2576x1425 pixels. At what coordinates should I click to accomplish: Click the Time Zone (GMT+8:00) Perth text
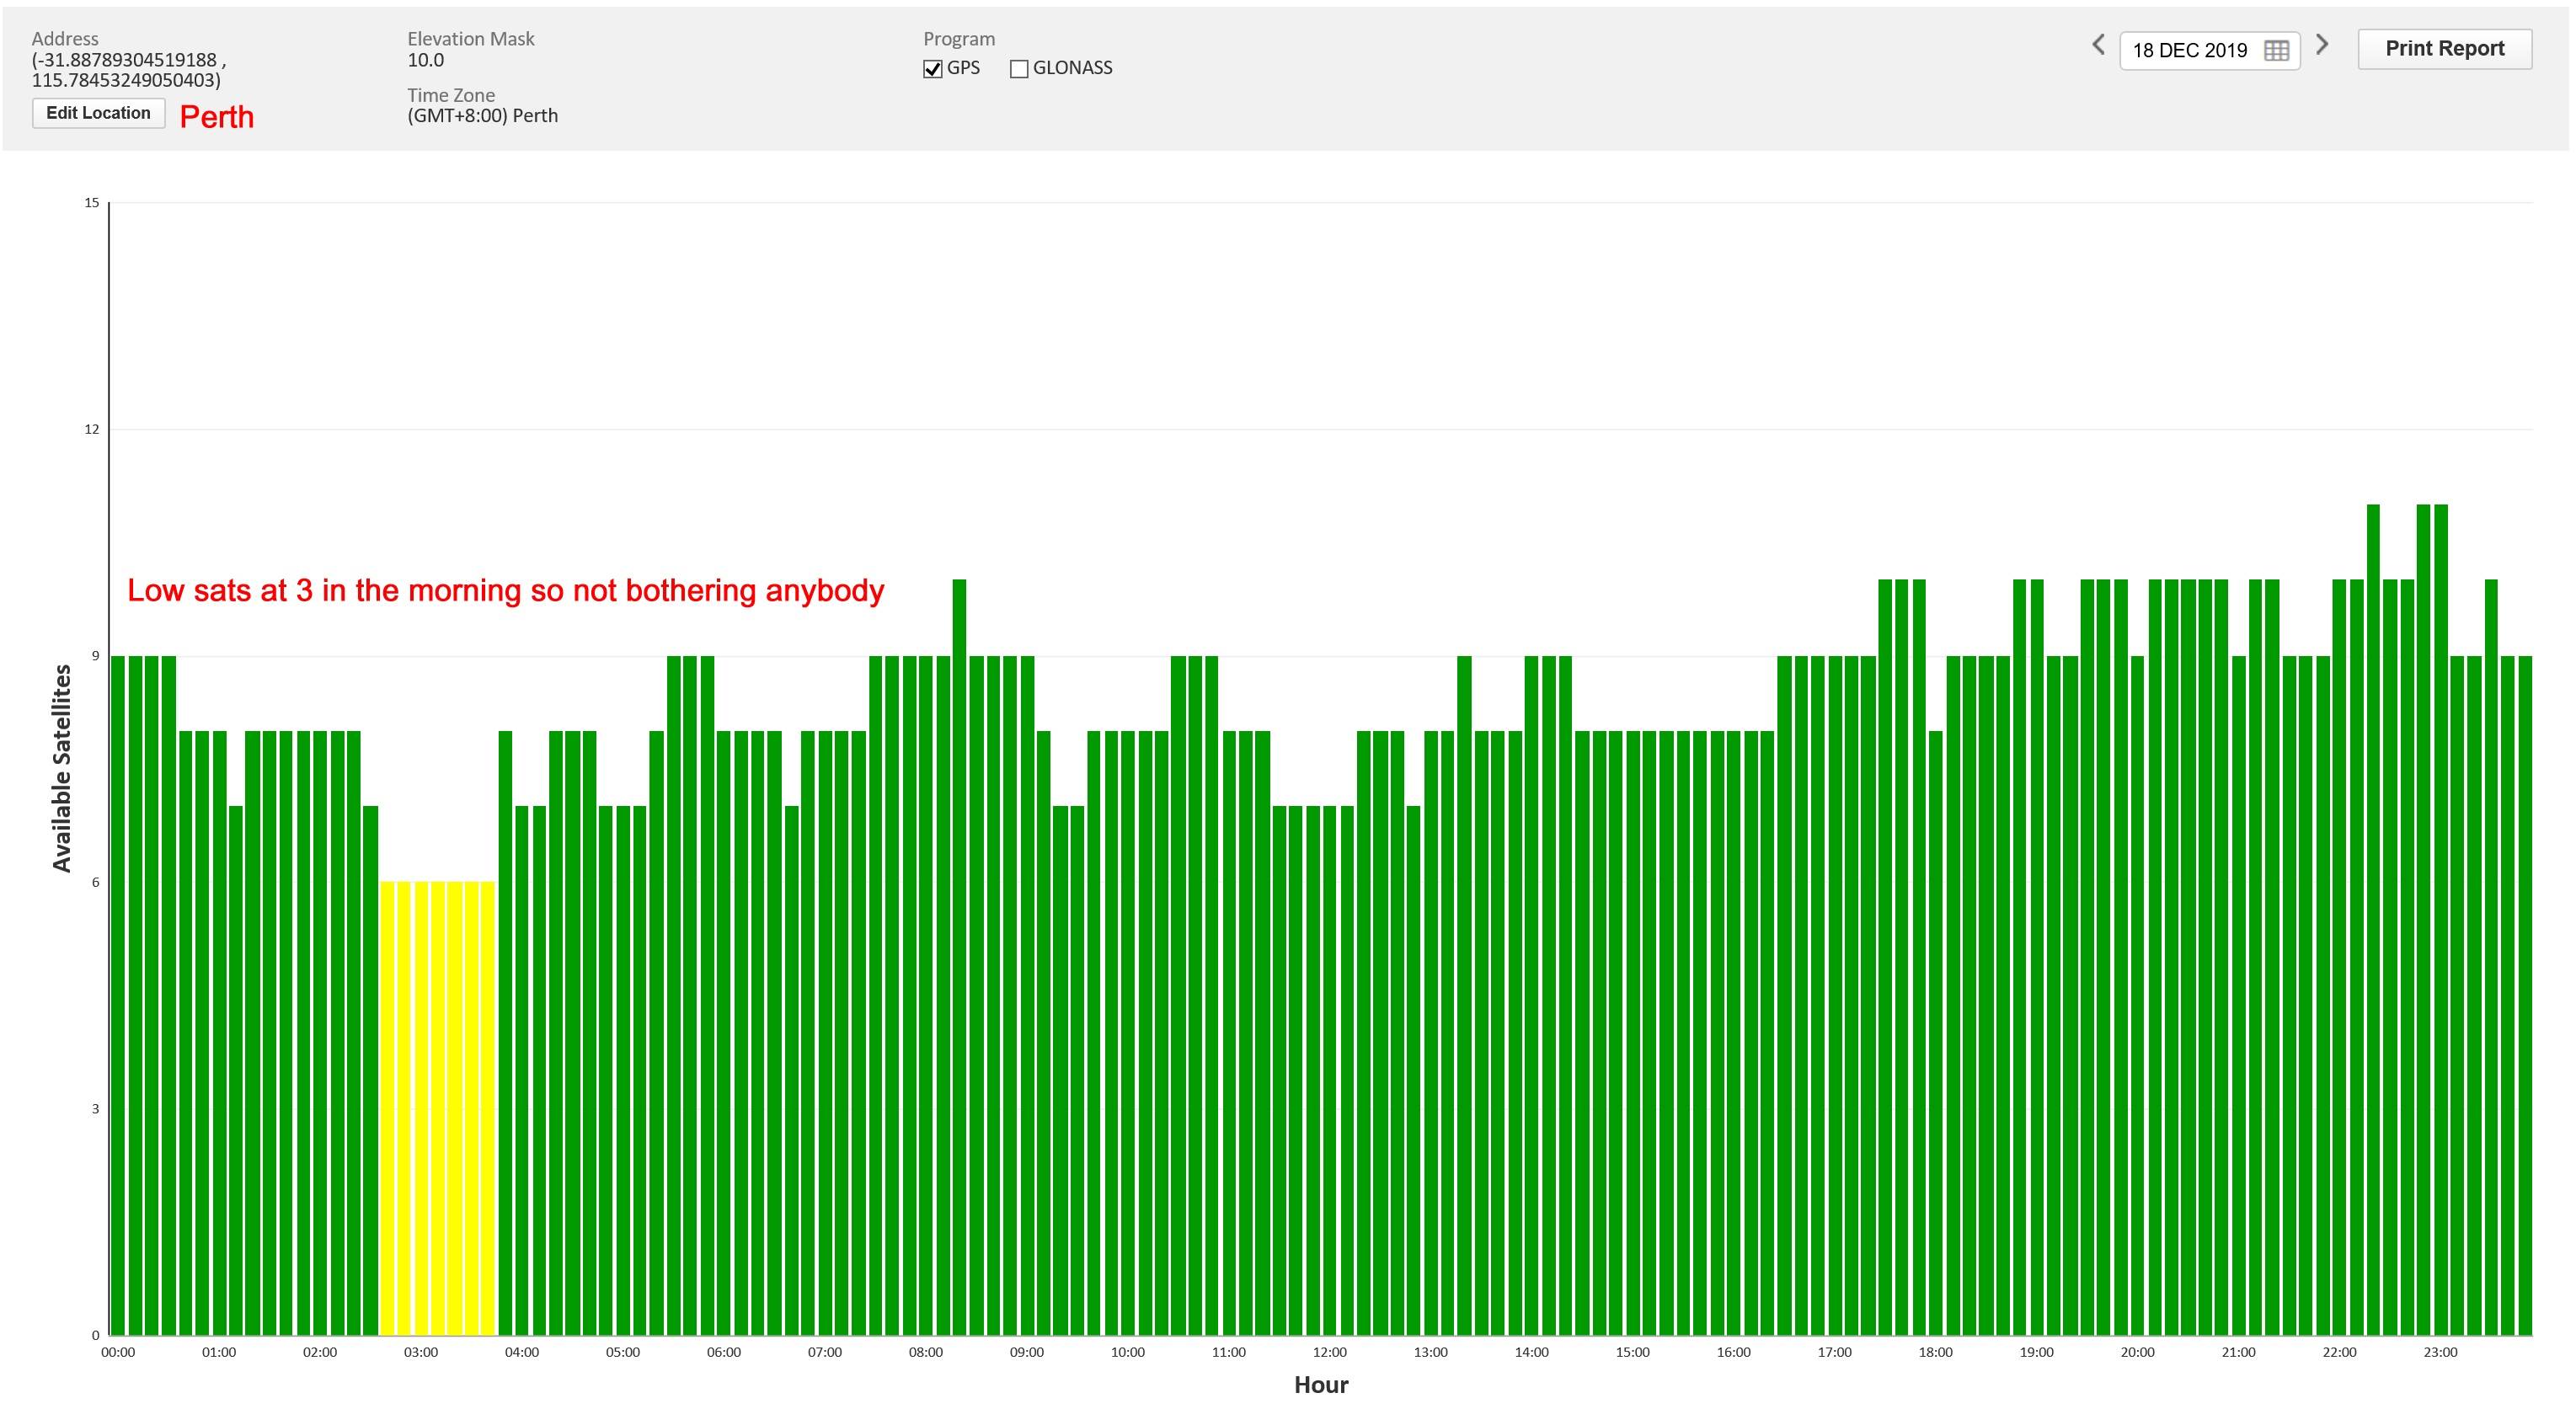click(x=482, y=116)
